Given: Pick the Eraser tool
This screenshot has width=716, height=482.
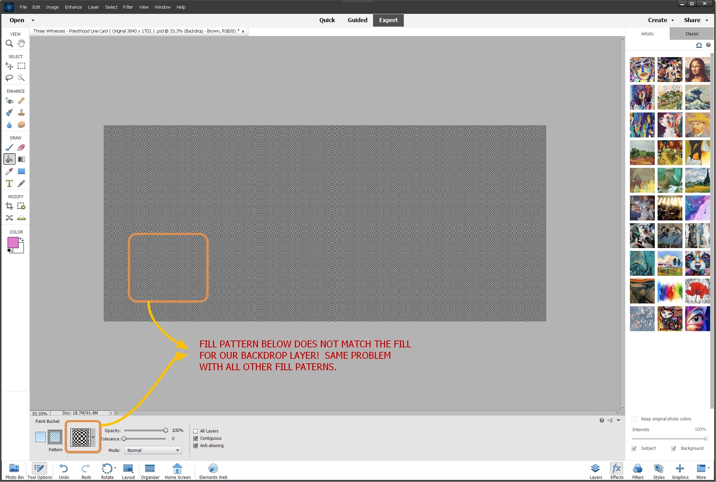Looking at the screenshot, I should (x=21, y=147).
